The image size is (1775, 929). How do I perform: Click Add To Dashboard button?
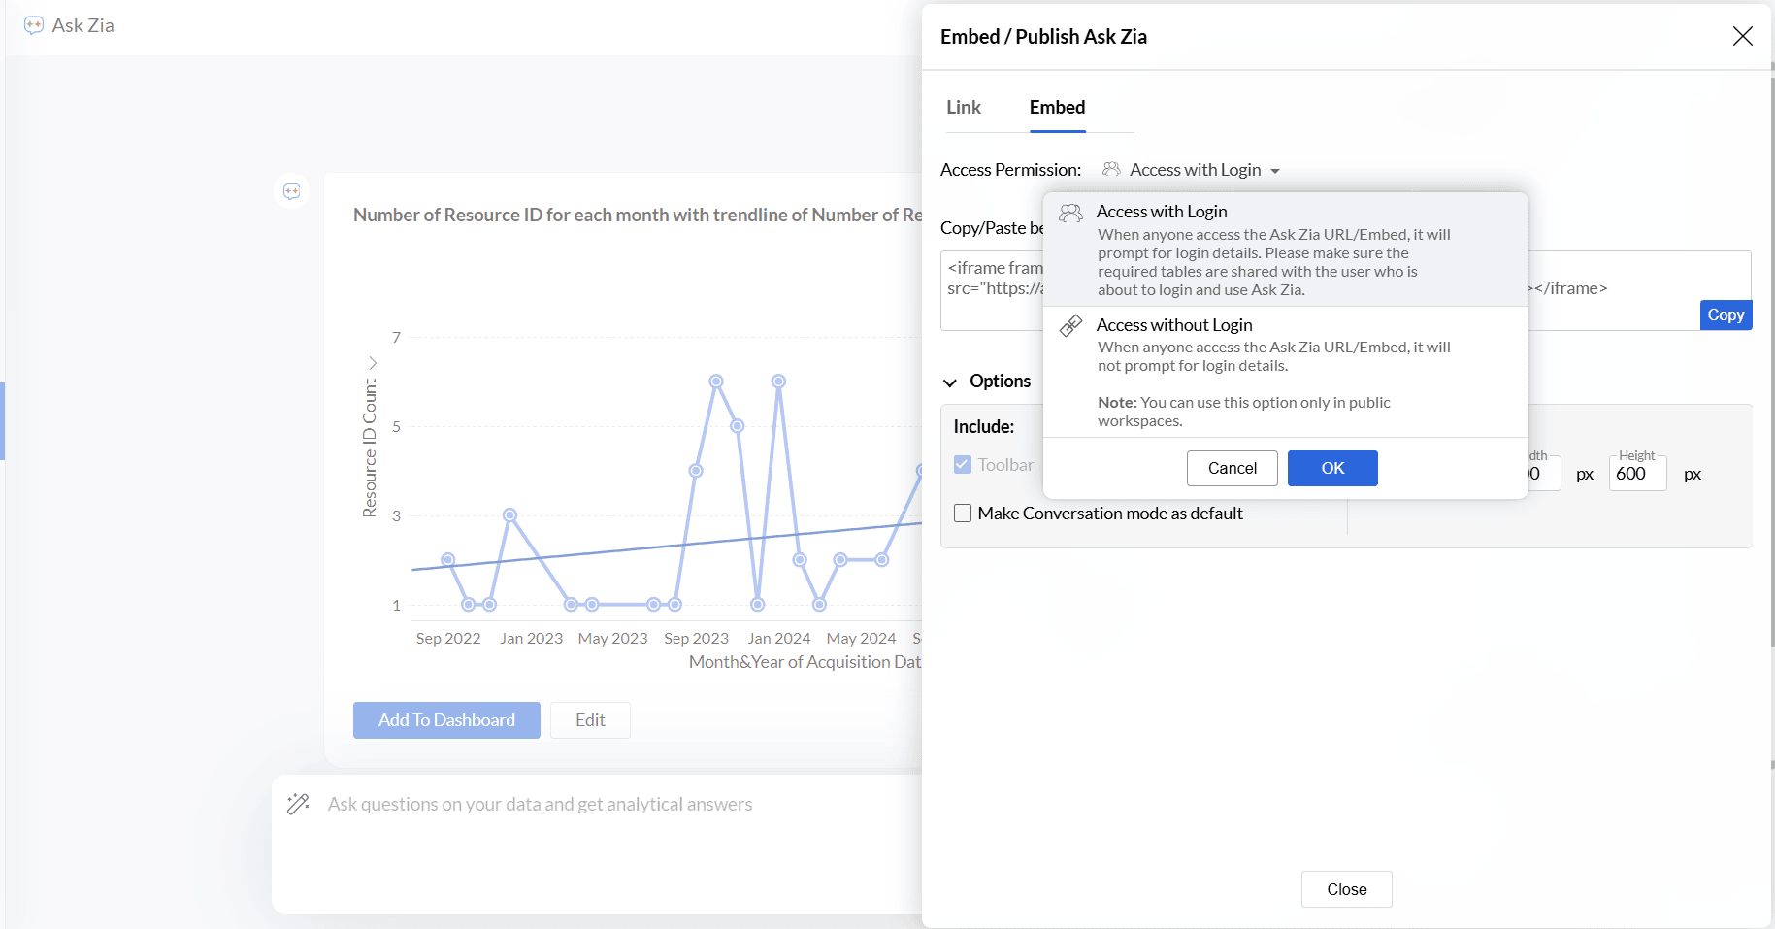click(446, 720)
